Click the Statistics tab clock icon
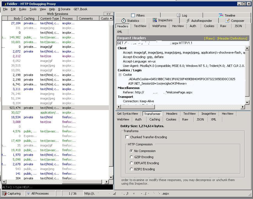253x199 pixels. [123, 21]
